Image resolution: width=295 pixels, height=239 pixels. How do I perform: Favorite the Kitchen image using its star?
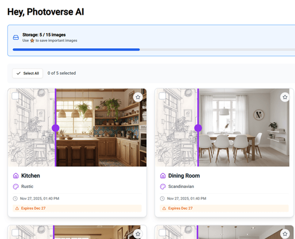coord(138,97)
